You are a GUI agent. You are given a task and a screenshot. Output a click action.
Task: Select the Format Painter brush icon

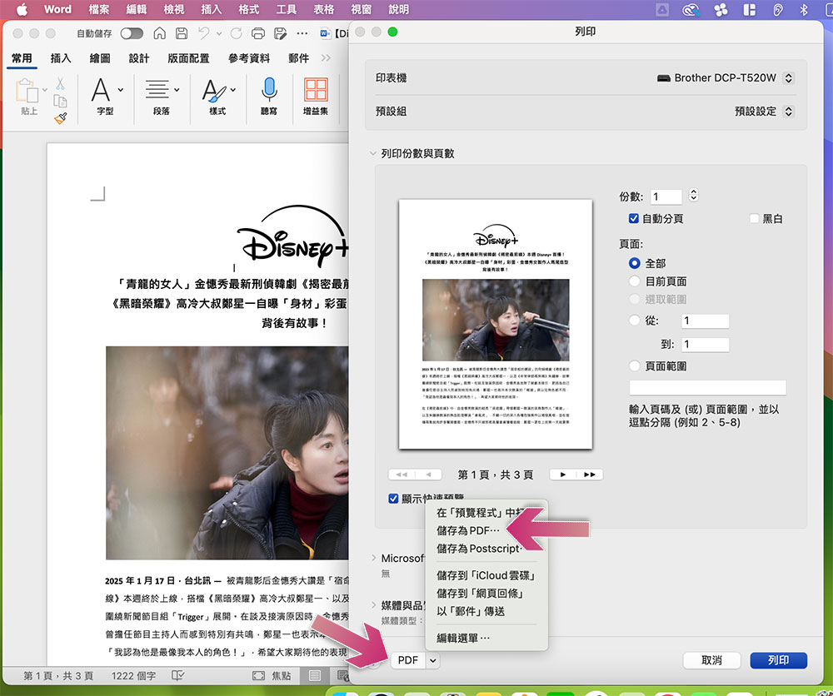[x=61, y=118]
